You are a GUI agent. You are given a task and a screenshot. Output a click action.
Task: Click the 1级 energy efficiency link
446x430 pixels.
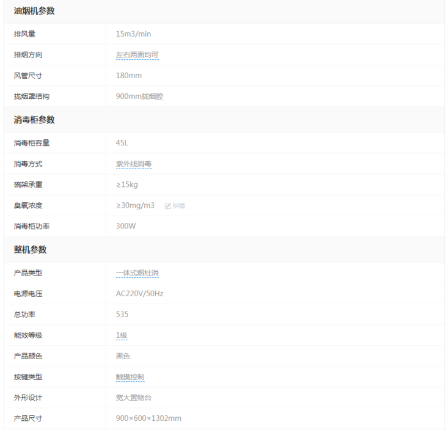[122, 335]
